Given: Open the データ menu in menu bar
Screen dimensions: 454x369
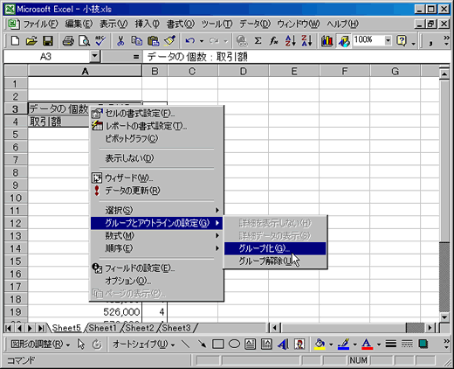Looking at the screenshot, I should tap(255, 24).
